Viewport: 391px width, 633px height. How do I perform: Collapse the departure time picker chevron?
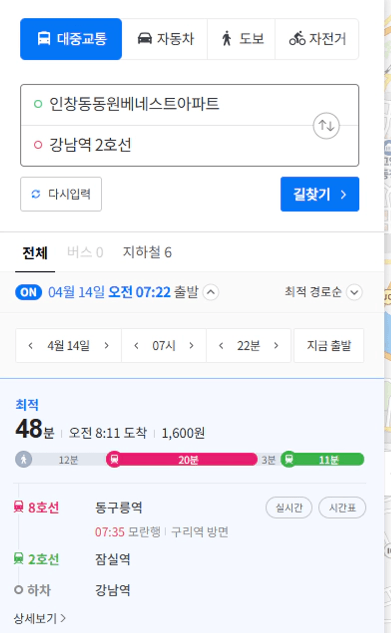[x=211, y=293]
